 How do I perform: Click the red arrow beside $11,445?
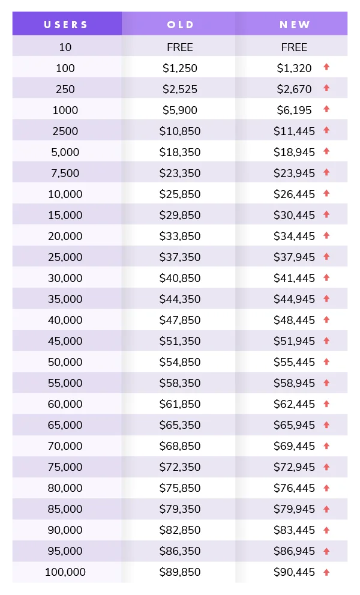(x=326, y=130)
